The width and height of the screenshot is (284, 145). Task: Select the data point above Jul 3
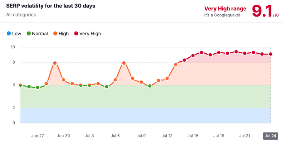tap(89, 85)
